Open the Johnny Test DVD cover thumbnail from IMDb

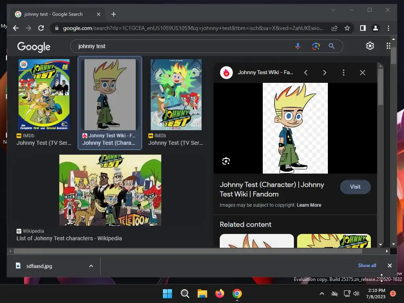(44, 95)
